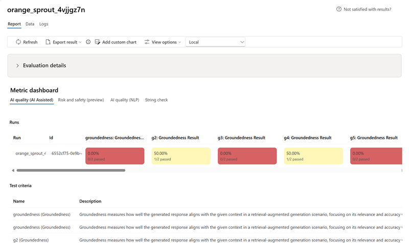
Task: Switch to the Data tab
Action: tap(30, 24)
